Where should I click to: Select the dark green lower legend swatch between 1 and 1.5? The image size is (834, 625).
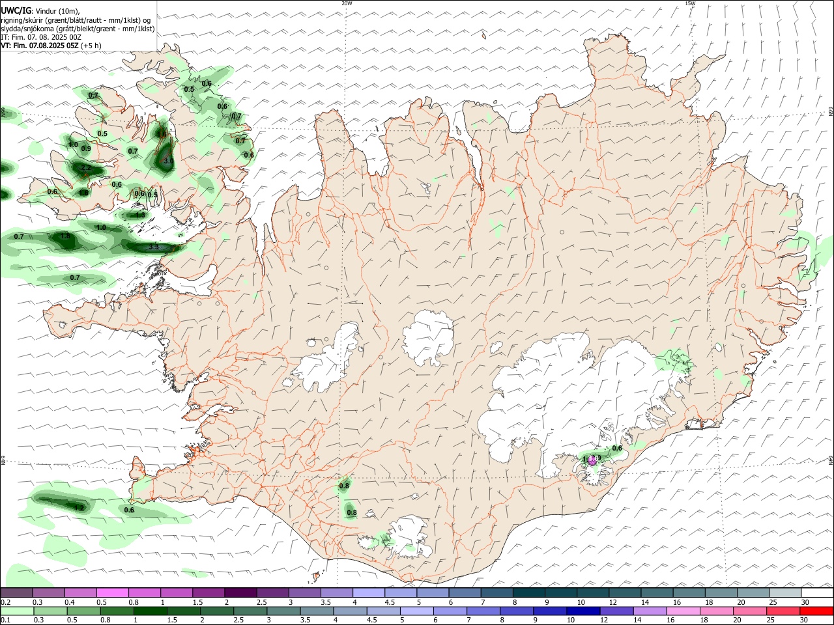click(x=150, y=611)
